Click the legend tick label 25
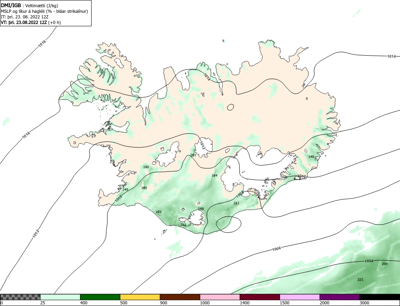 [42, 303]
